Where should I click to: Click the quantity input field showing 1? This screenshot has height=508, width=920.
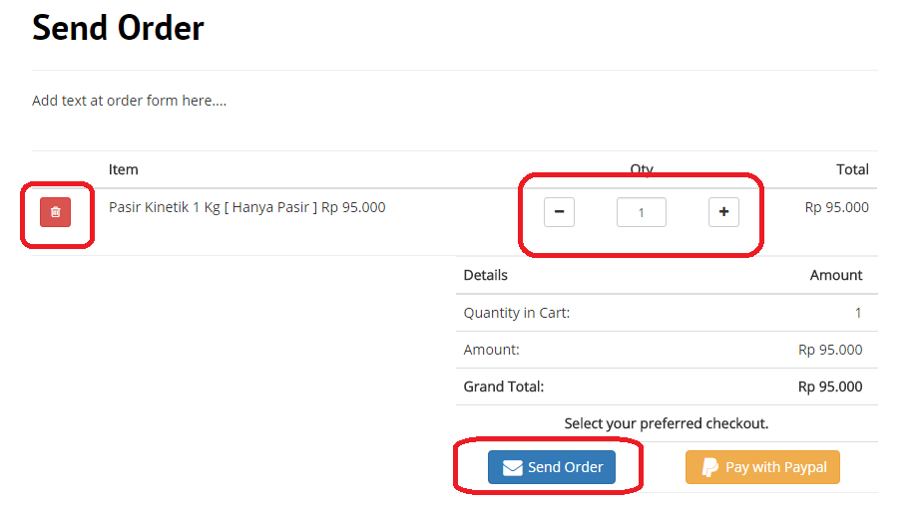click(x=641, y=212)
